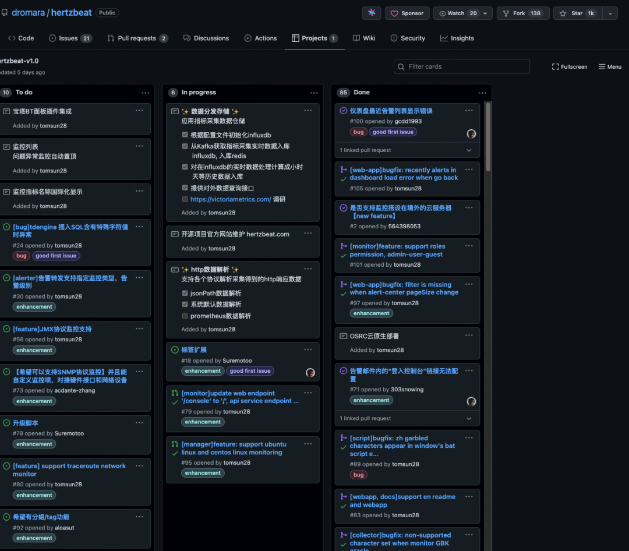Open card menu for 监控指标名称国际化显示

point(139,191)
